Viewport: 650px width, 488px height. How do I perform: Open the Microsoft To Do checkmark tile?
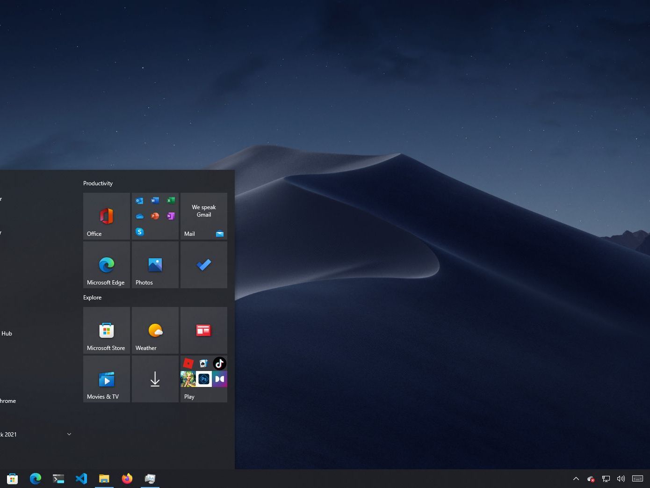tap(203, 265)
